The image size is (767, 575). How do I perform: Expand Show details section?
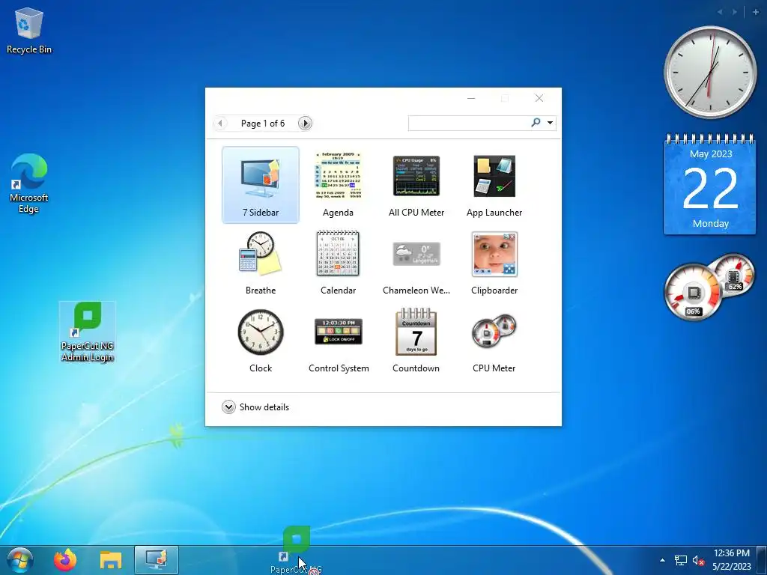(255, 407)
